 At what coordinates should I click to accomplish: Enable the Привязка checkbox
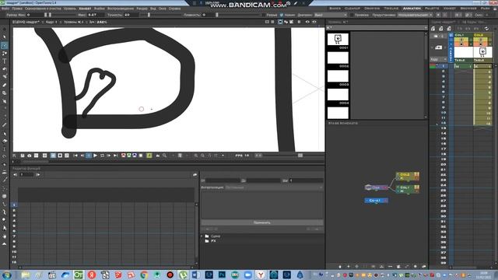[352, 15]
